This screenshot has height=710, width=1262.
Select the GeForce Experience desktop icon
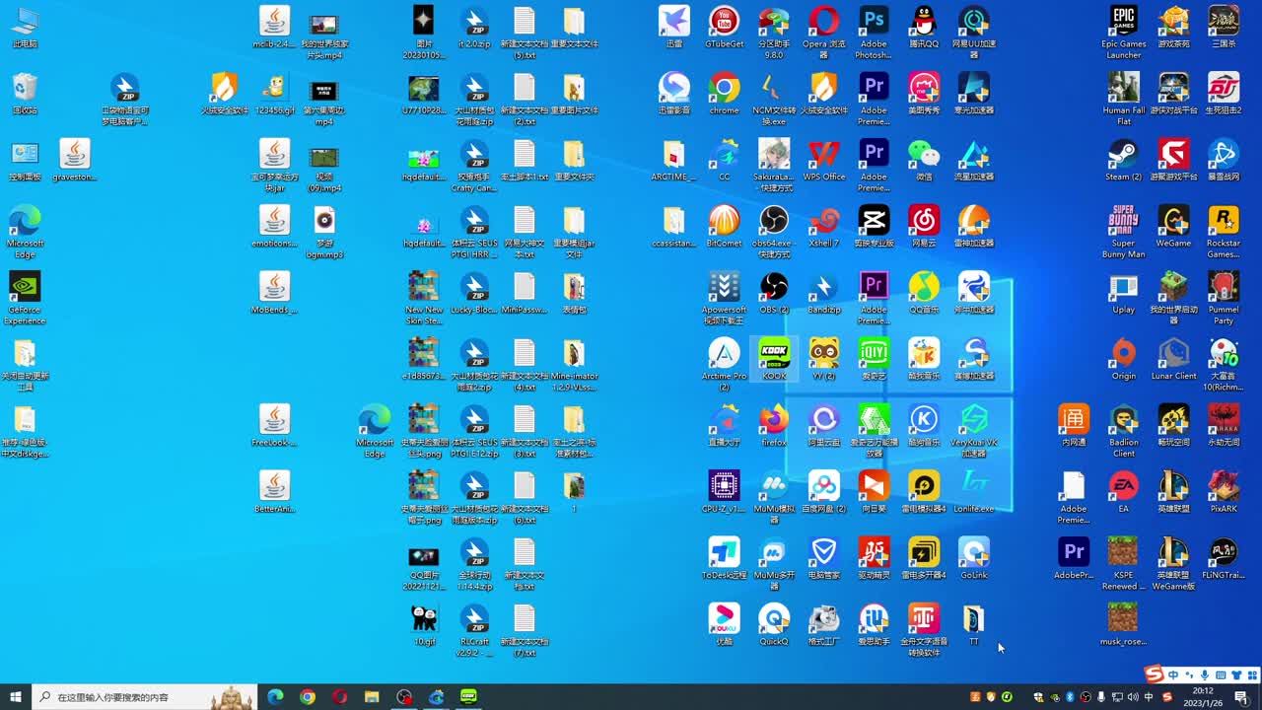point(25,287)
